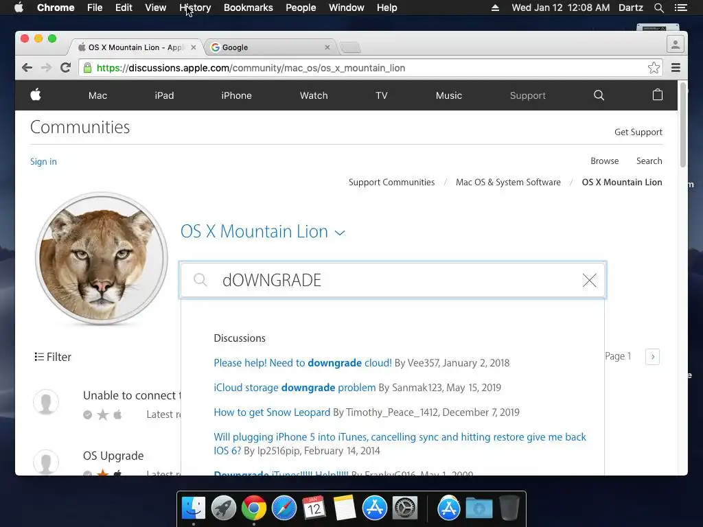
Task: Open the 'Will plugging iPhone 5 into iTunes' result
Action: point(400,444)
